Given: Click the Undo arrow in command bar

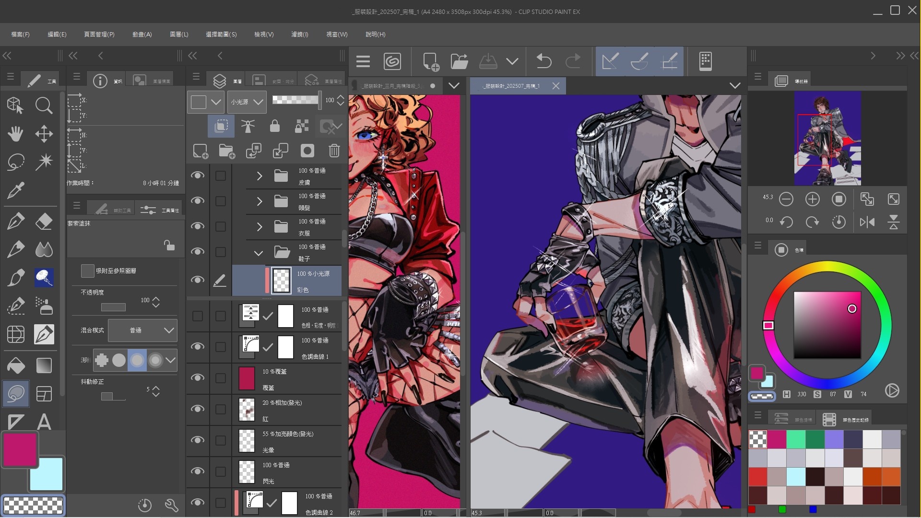Looking at the screenshot, I should [543, 61].
